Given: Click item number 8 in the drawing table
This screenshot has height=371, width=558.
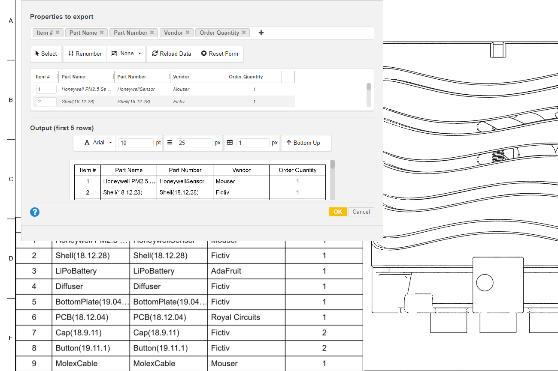Looking at the screenshot, I should [34, 348].
